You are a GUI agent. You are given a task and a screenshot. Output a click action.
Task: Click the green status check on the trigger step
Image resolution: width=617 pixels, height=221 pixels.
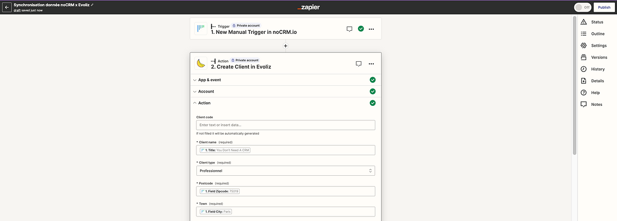pyautogui.click(x=361, y=29)
